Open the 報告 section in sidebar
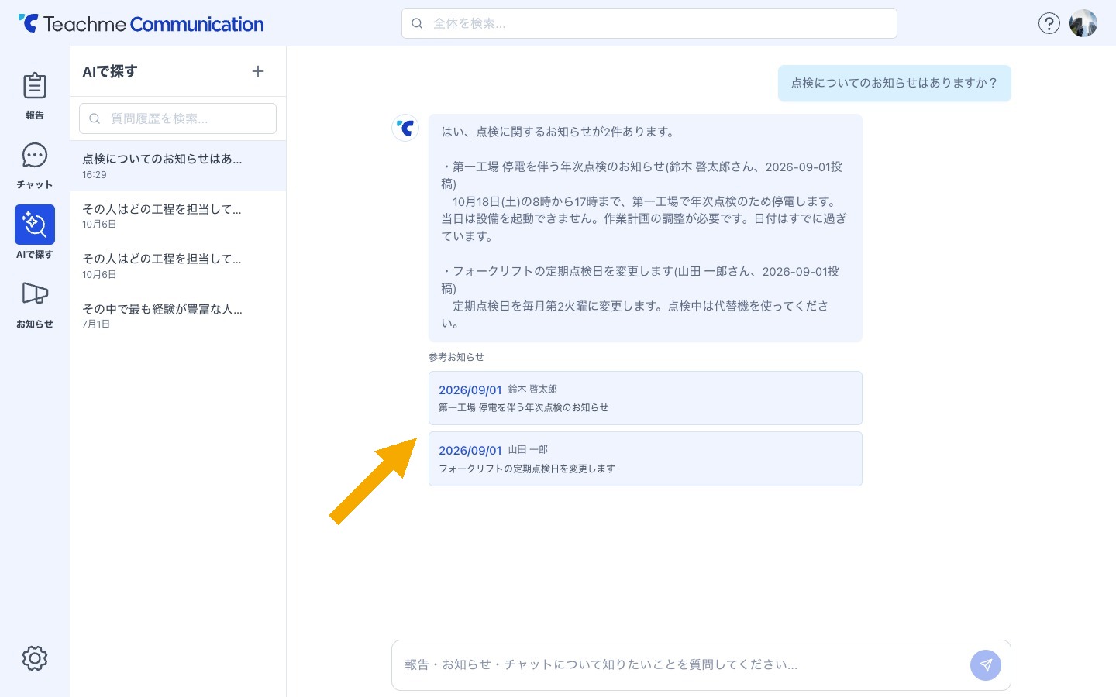Image resolution: width=1116 pixels, height=697 pixels. pyautogui.click(x=35, y=95)
